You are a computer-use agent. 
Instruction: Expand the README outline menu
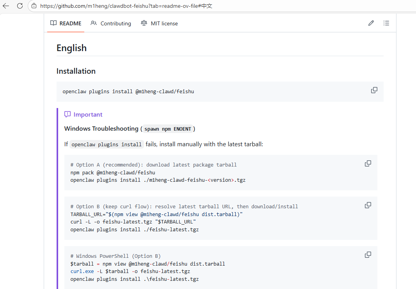tap(386, 23)
